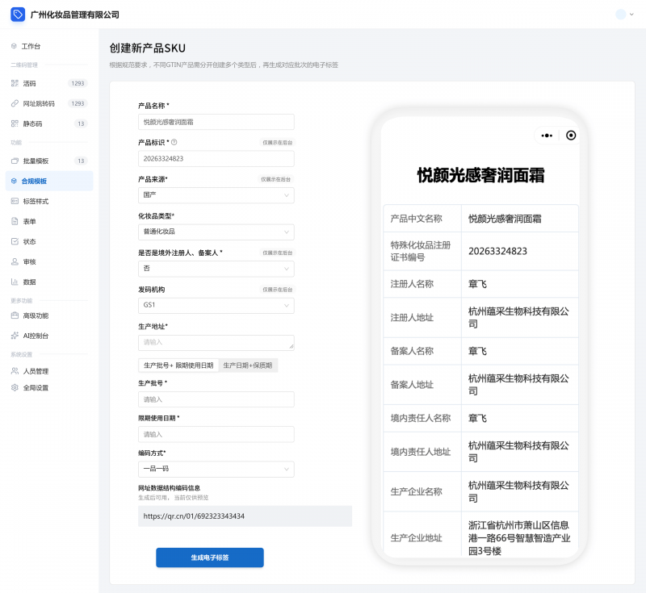Click the help question icon beside 产品标识

pos(174,142)
